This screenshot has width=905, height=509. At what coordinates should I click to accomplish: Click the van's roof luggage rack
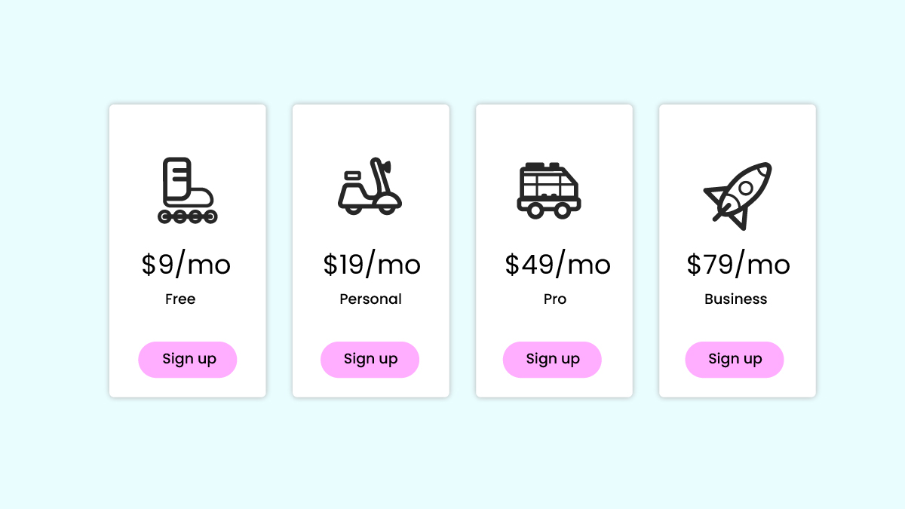pos(543,165)
